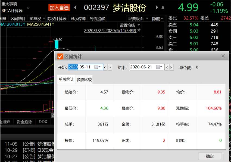Click the 金额 value 31.81亿
Screen dimensions: 231x162
click(158, 124)
